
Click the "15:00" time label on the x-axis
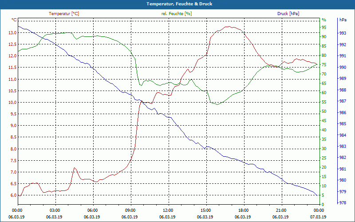click(205, 210)
